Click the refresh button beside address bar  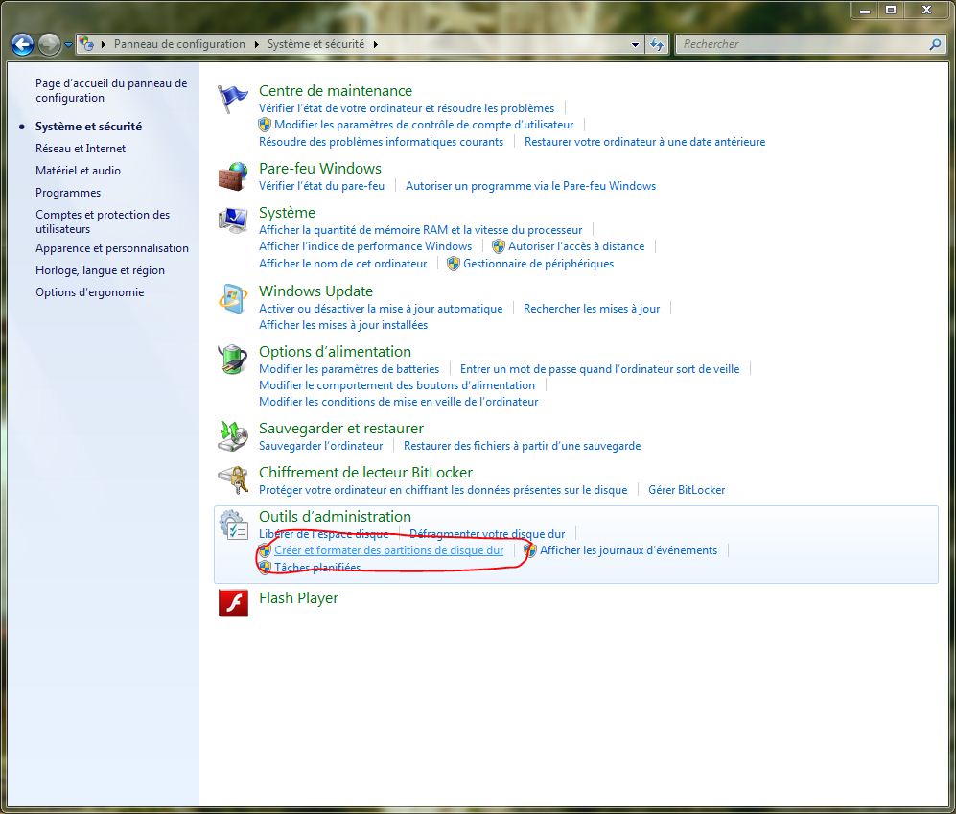657,44
